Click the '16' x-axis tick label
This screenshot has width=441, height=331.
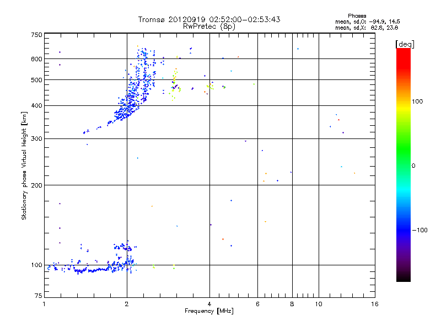point(375,304)
